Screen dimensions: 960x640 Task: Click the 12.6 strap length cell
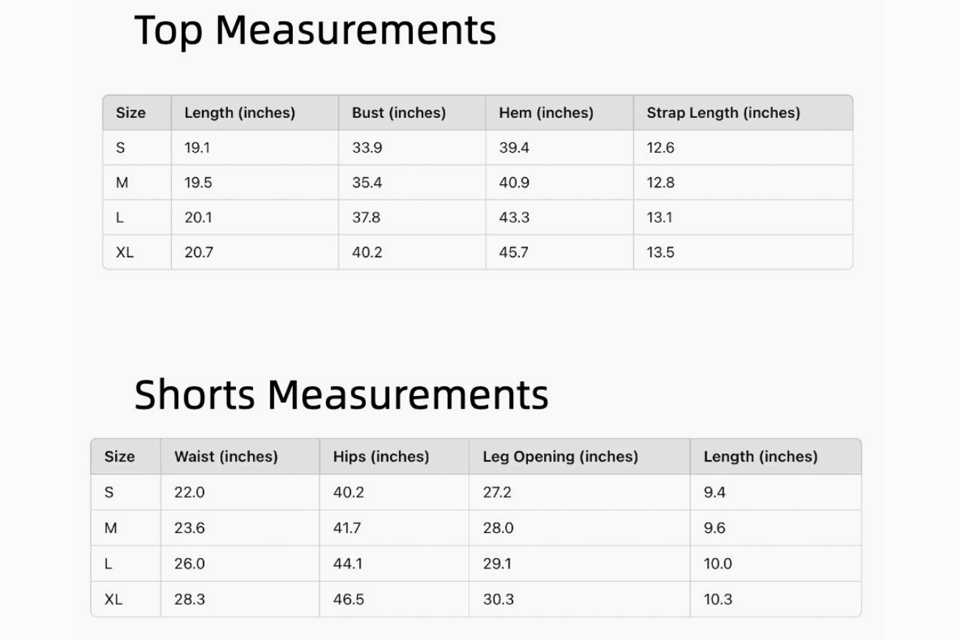[x=660, y=147]
